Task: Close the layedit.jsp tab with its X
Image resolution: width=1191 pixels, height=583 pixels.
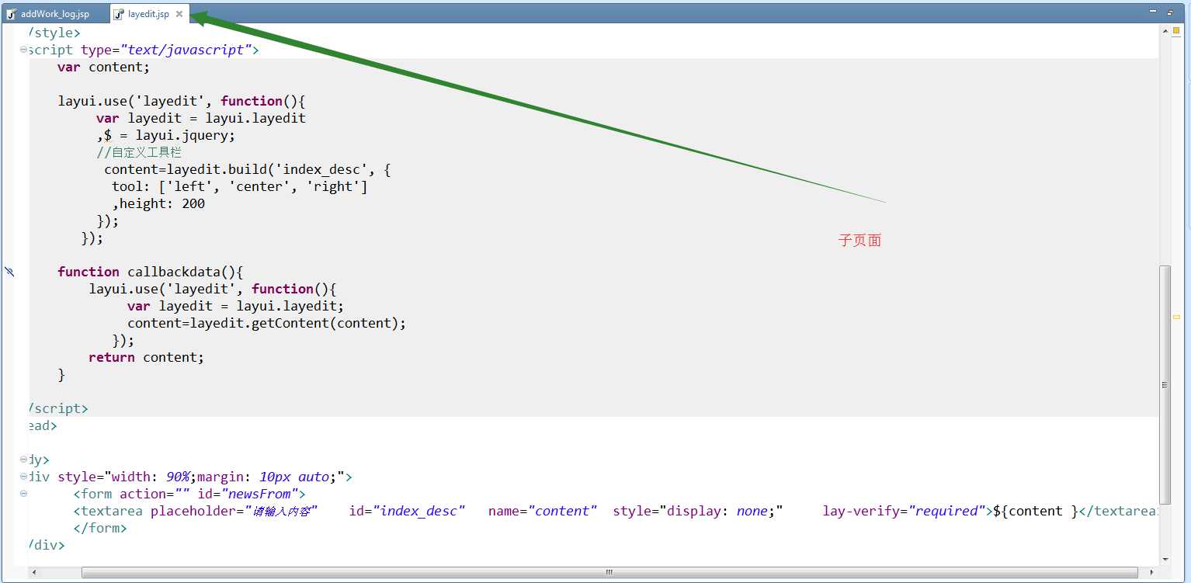Action: tap(179, 14)
